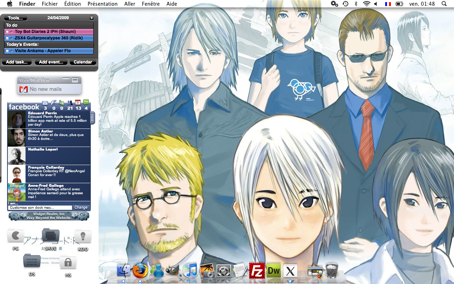
Task: Click the Facebook chat bubble icon
Action: pos(86,103)
